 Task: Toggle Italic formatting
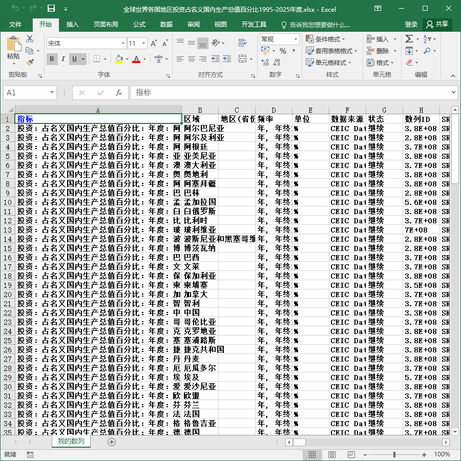click(63, 59)
